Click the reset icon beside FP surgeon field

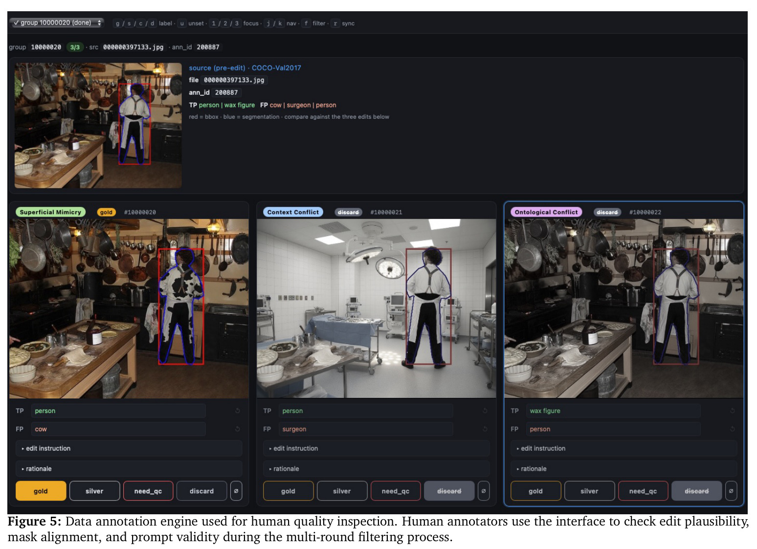pyautogui.click(x=485, y=429)
